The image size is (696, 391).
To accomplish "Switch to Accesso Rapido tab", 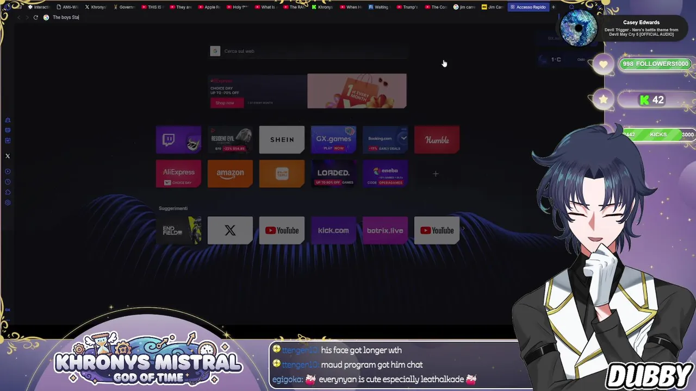I will pyautogui.click(x=528, y=7).
